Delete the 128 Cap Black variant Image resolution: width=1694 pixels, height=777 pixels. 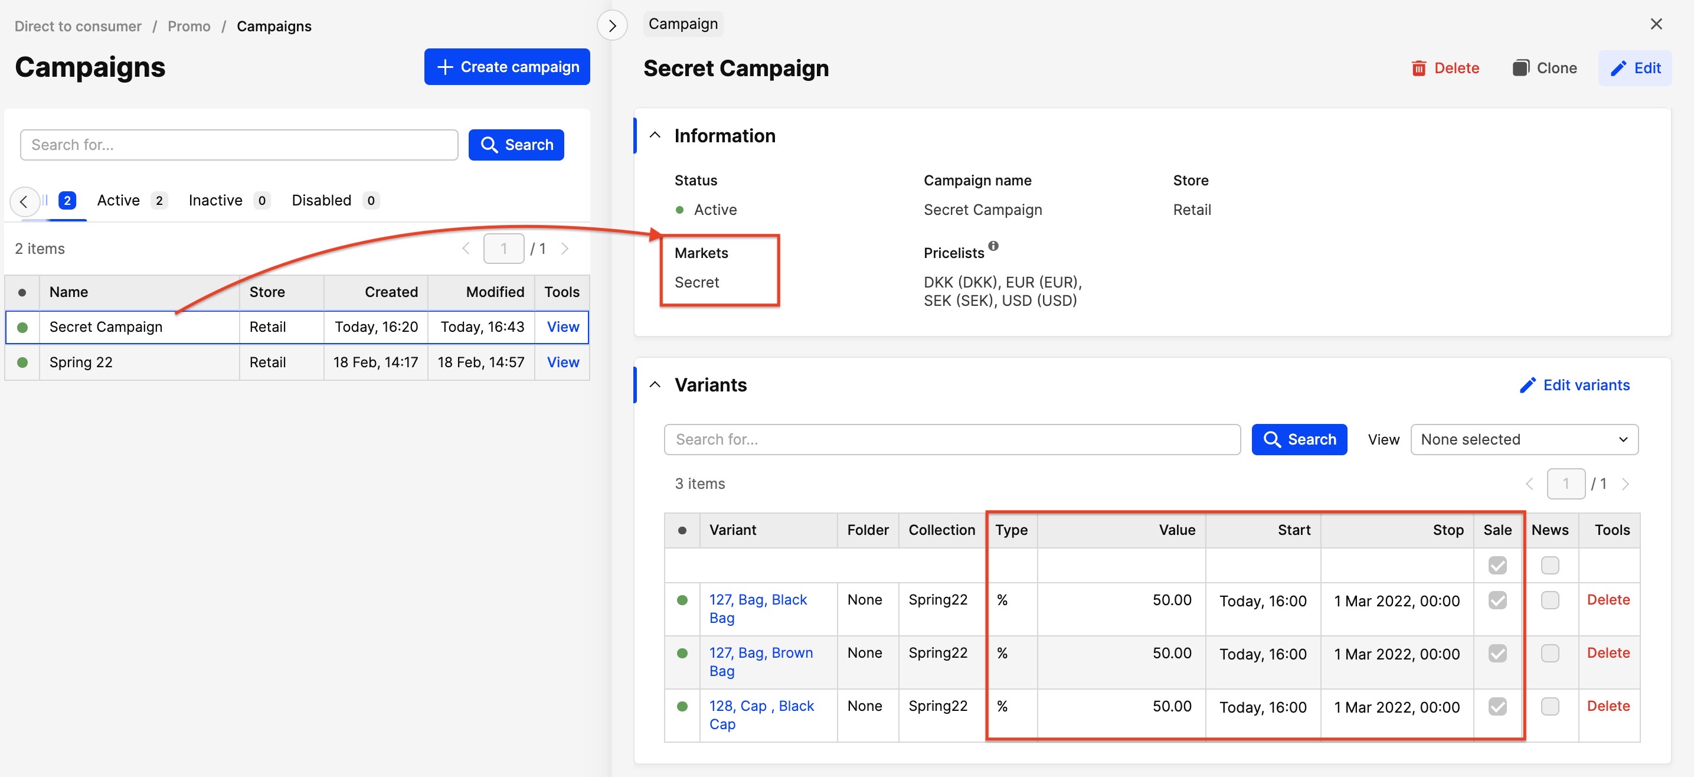pyautogui.click(x=1607, y=706)
